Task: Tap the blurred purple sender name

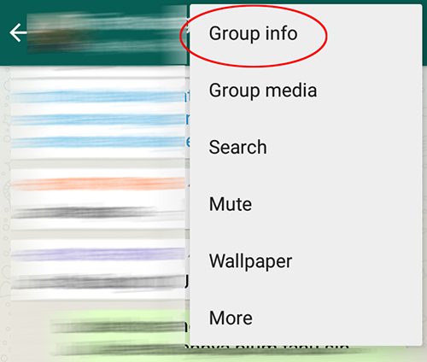Action: 98,254
